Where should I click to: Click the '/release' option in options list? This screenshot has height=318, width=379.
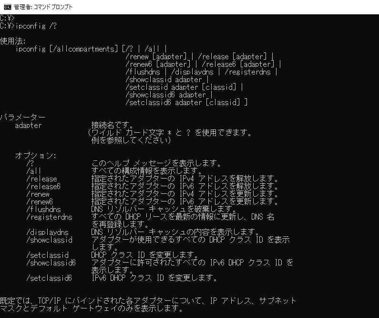pos(41,179)
